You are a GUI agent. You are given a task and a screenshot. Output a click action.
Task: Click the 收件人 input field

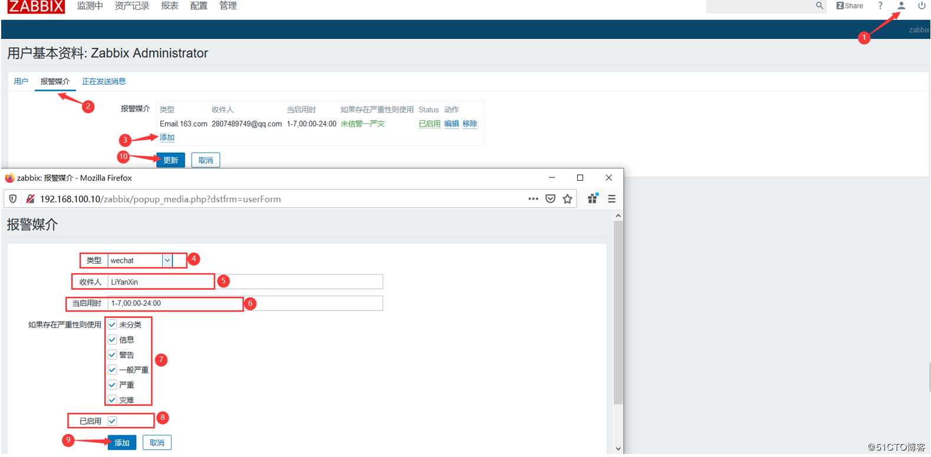coord(245,282)
